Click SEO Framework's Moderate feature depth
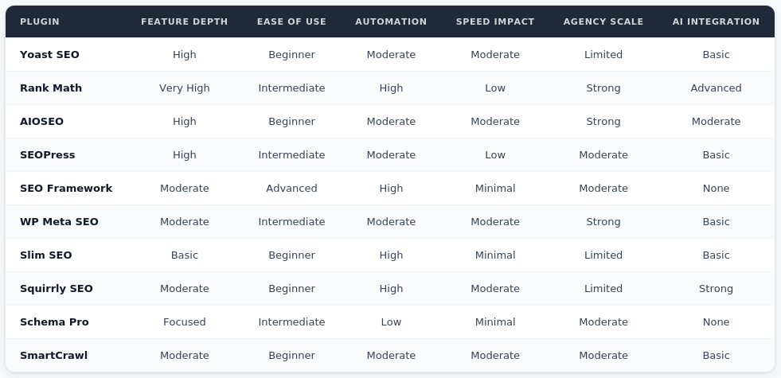This screenshot has height=378, width=781. pos(184,188)
